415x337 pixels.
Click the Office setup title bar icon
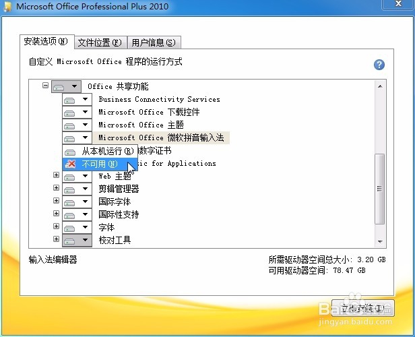click(7, 6)
